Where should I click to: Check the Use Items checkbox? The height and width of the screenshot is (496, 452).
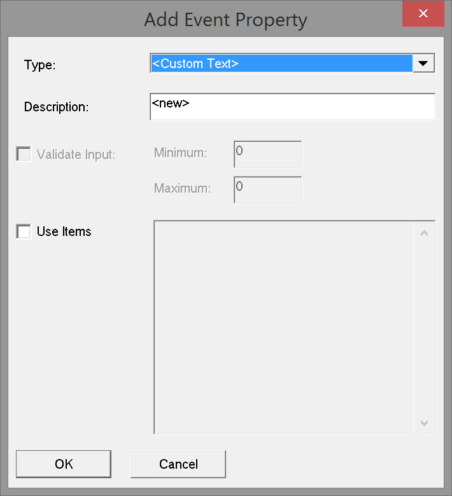[x=24, y=231]
